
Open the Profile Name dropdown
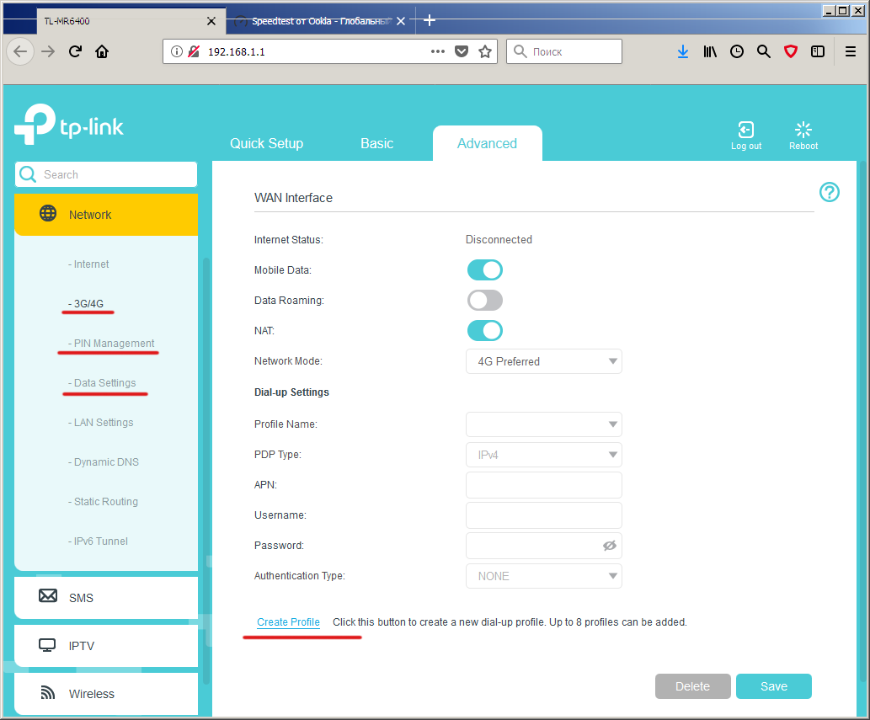pyautogui.click(x=544, y=424)
